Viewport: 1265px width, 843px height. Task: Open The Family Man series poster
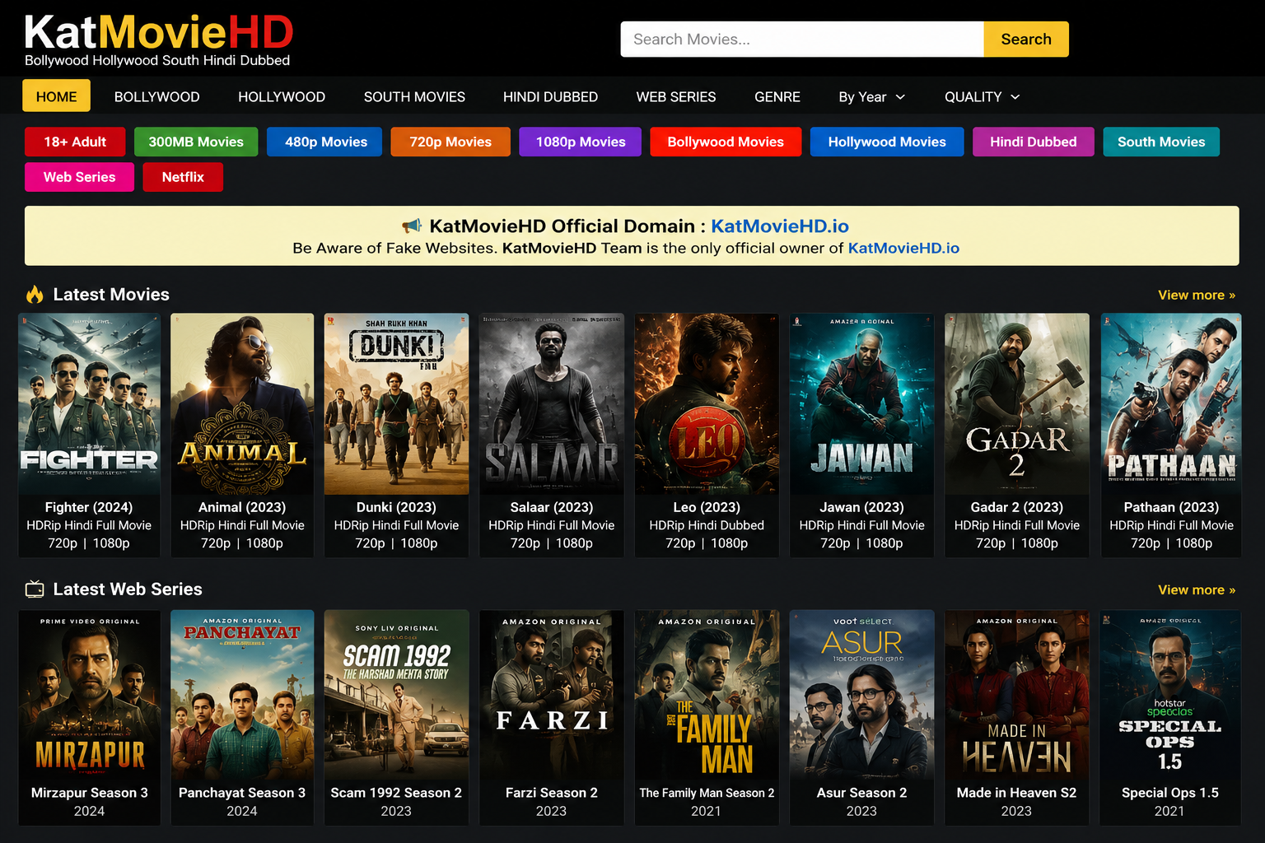pos(707,695)
